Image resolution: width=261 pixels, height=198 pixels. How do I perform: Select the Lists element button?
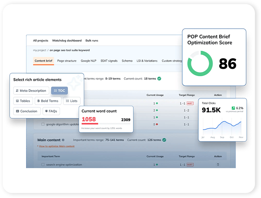(72, 101)
